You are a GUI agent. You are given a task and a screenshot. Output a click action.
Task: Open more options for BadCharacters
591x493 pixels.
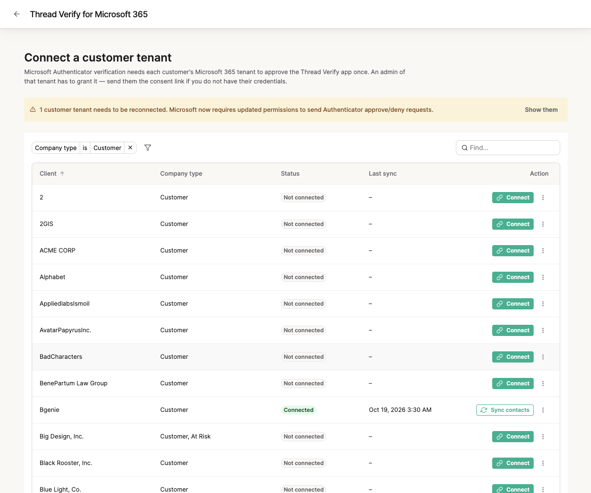click(543, 357)
